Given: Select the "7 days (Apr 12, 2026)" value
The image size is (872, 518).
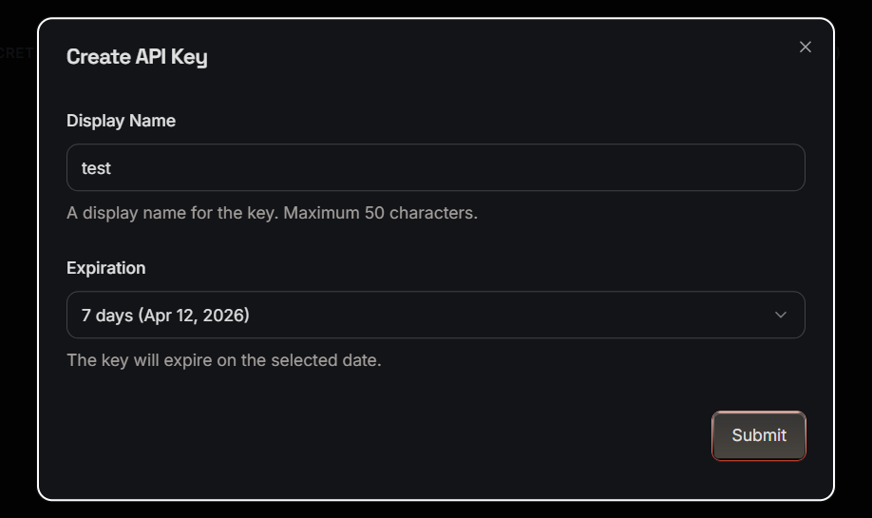Looking at the screenshot, I should tap(165, 315).
